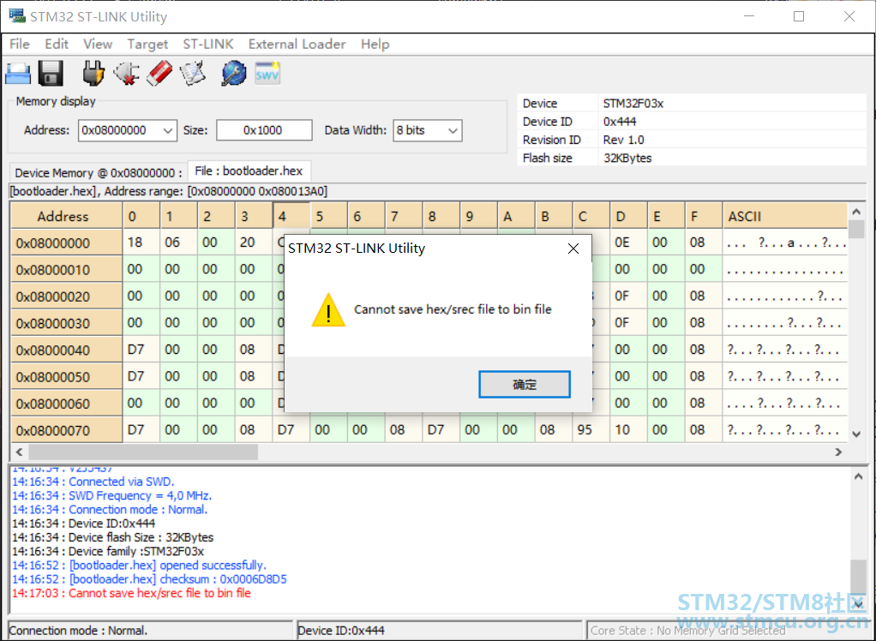This screenshot has width=876, height=641.
Task: Open the External Loader menu
Action: (x=297, y=44)
